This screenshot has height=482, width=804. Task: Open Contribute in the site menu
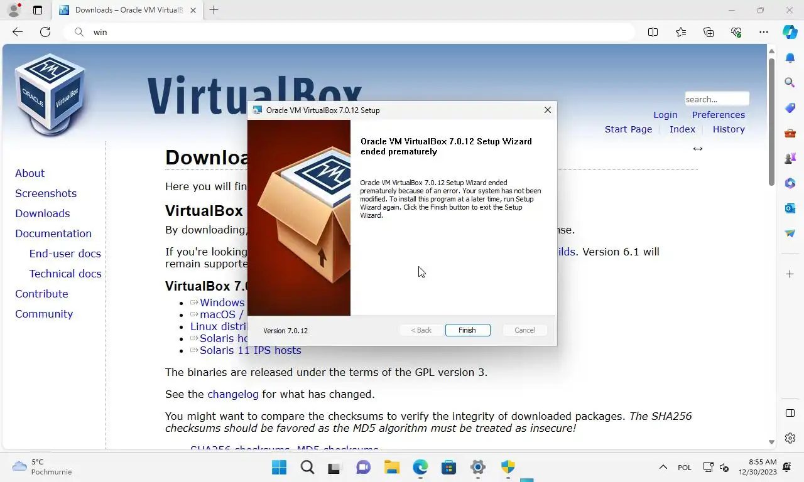41,294
